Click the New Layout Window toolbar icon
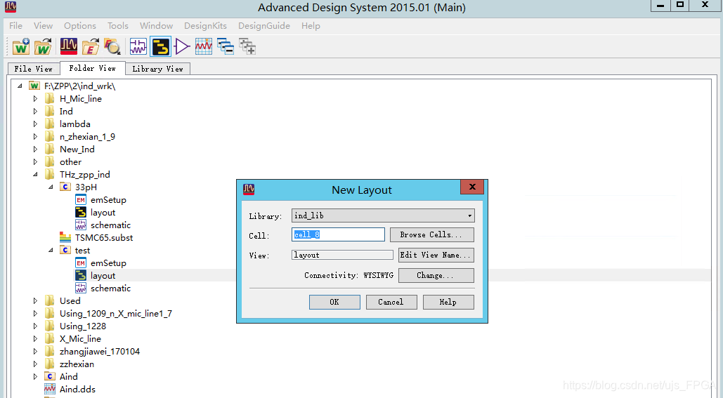This screenshot has width=723, height=398. (x=161, y=47)
